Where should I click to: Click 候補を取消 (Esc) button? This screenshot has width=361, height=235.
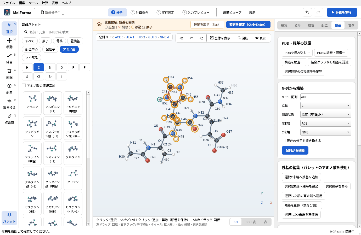pos(207,25)
